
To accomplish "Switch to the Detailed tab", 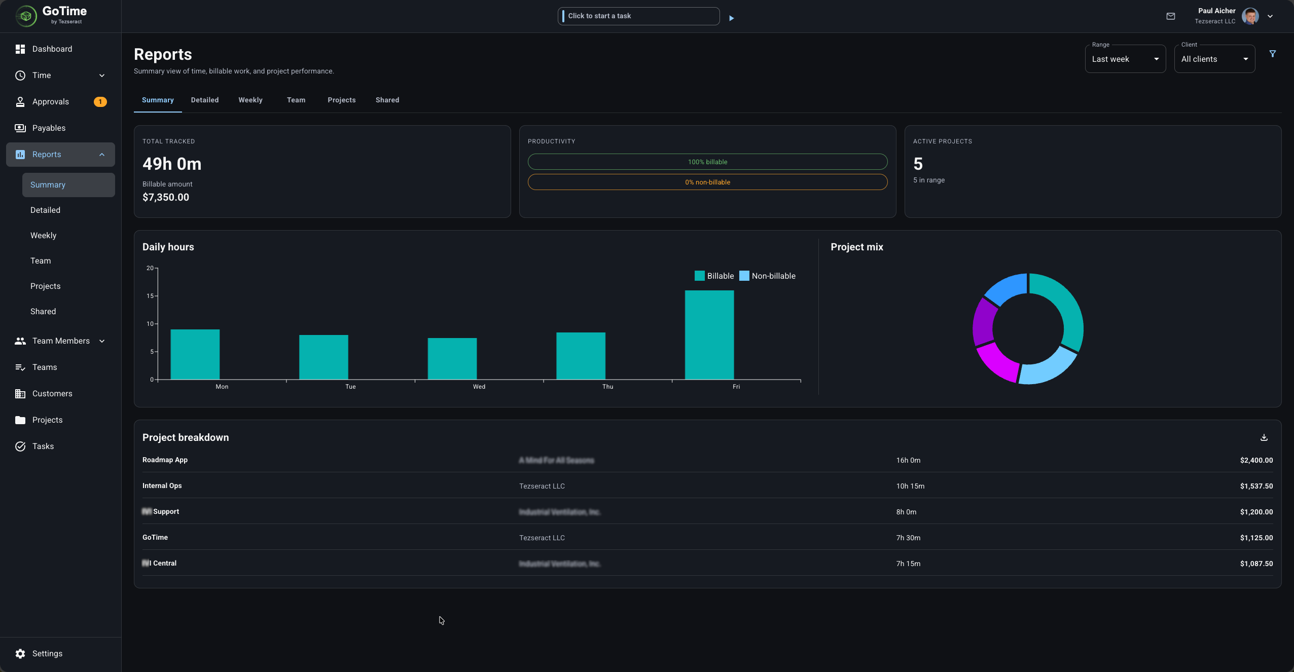I will coord(205,100).
